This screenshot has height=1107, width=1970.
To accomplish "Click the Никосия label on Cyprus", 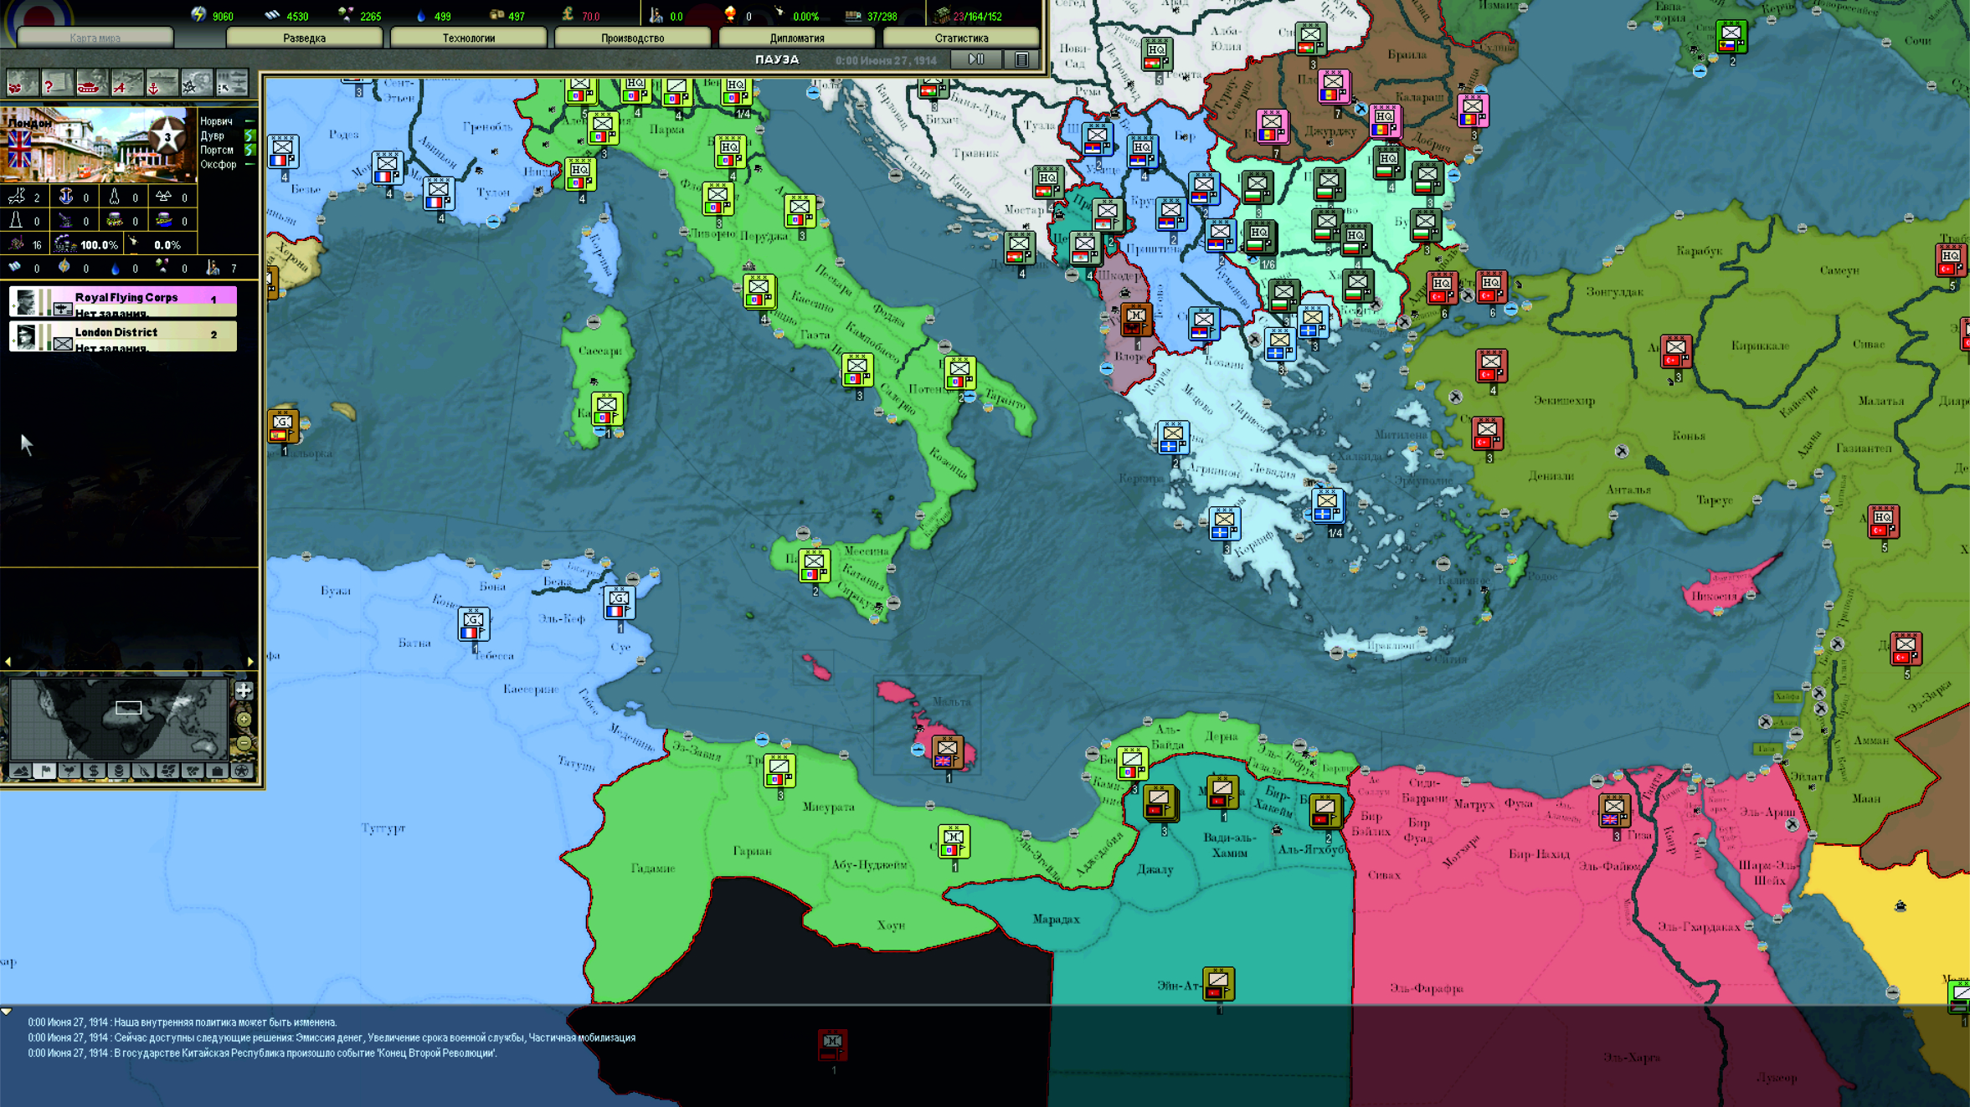I will (x=1714, y=596).
